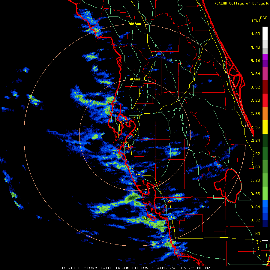Image resolution: width=270 pixels, height=270 pixels.
Task: Pick the pink swatch beside 3.84
Action: point(265,73)
